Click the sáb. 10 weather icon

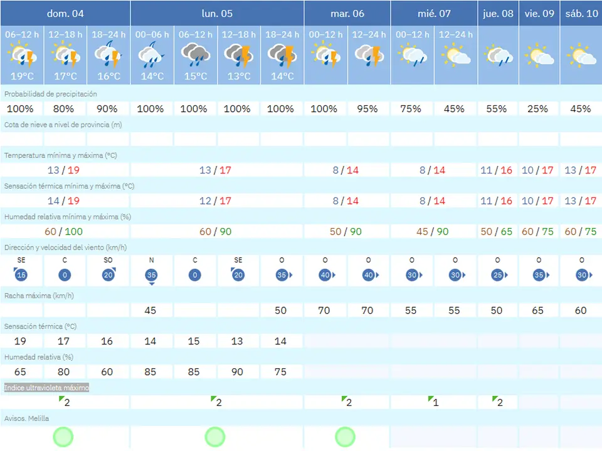[x=581, y=56]
